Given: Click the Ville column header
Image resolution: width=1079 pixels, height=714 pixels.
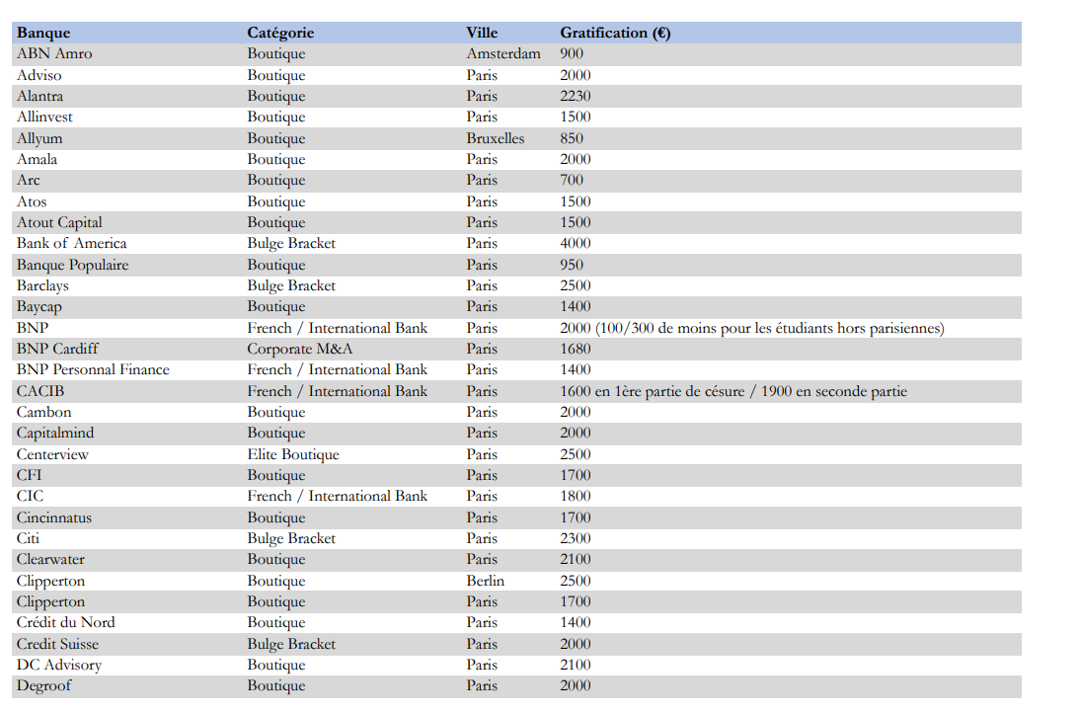Looking at the screenshot, I should coord(482,33).
